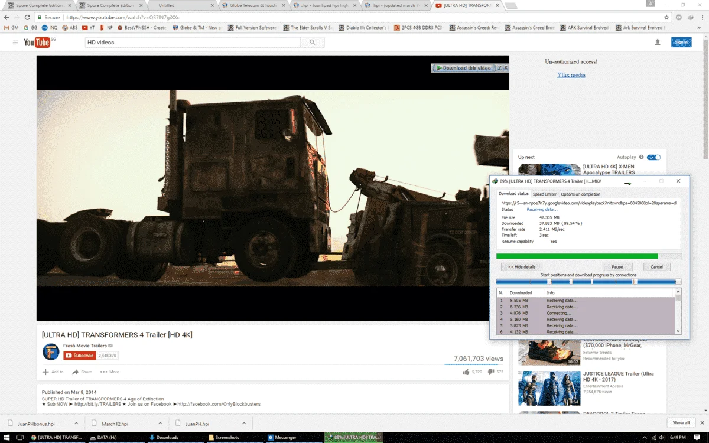The height and width of the screenshot is (443, 709).
Task: Click the blue connections progress bar
Action: (x=589, y=282)
